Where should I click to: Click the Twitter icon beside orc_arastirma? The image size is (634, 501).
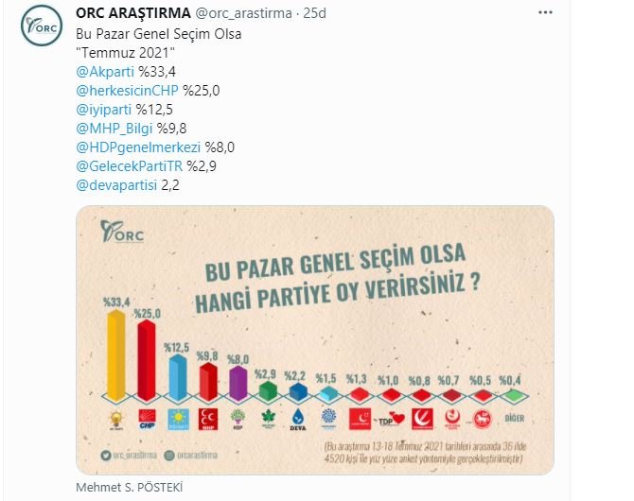tap(106, 456)
